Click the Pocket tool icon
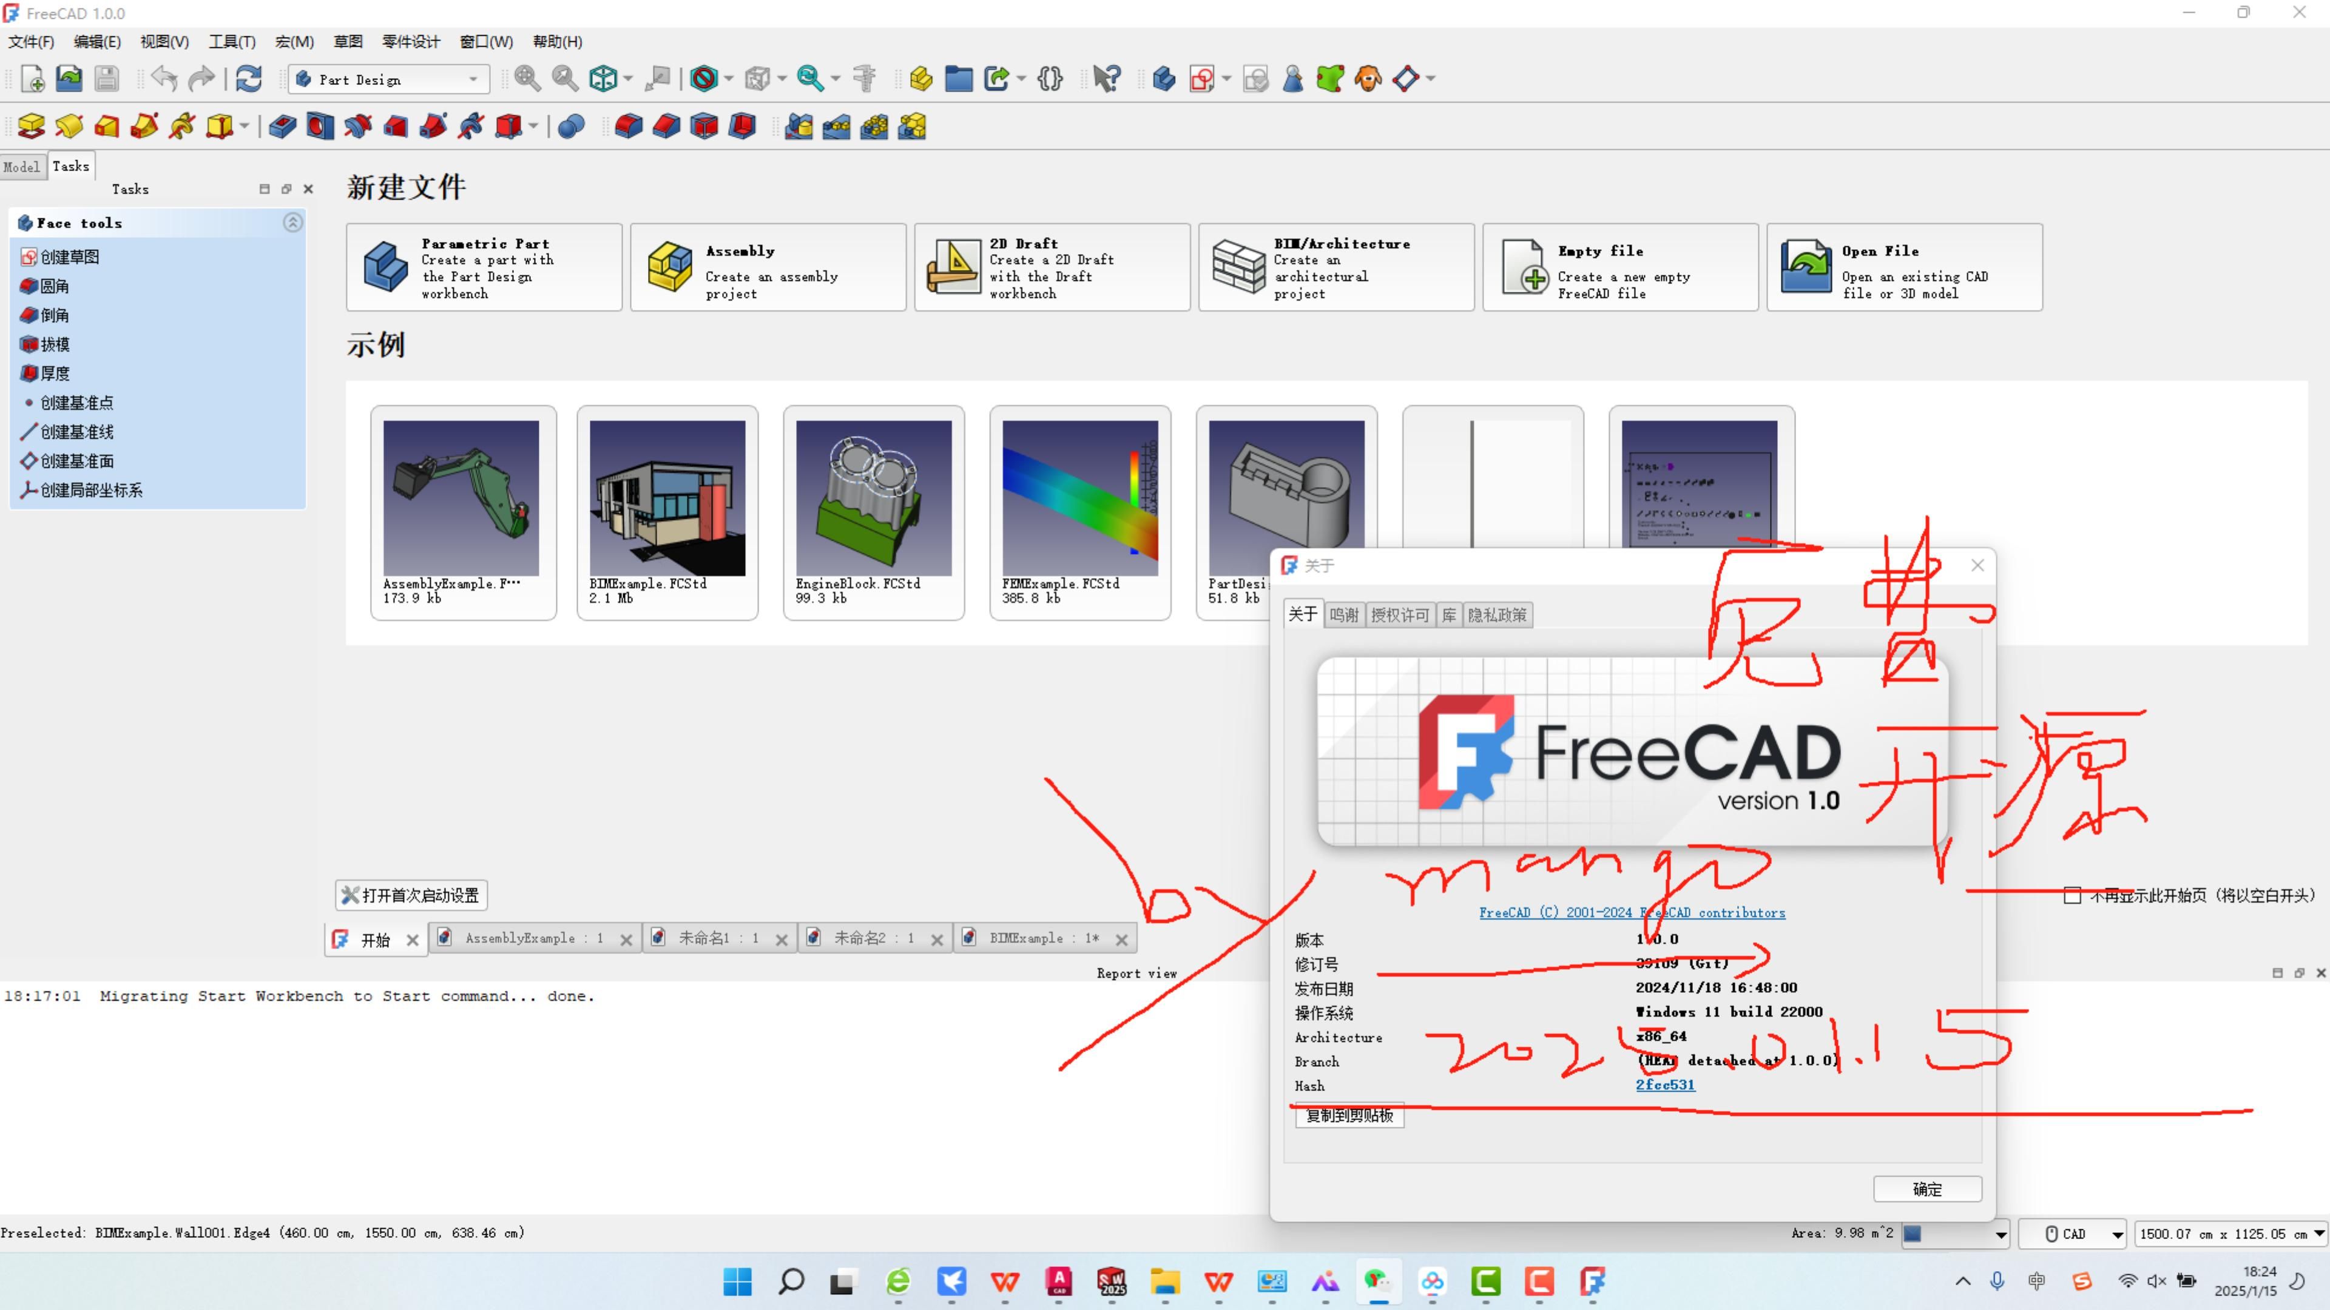 [282, 127]
